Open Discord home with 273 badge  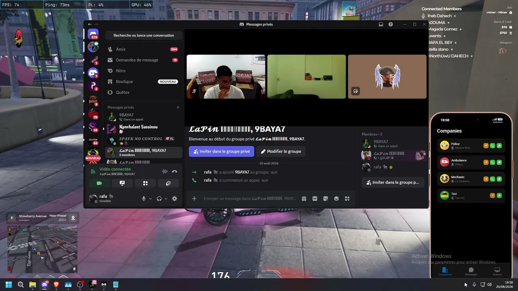coord(93,34)
